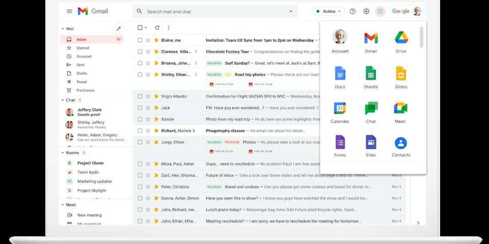Tick the checkbox for Peter, Christina email
Image resolution: width=489 pixels, height=244 pixels.
(x=140, y=187)
